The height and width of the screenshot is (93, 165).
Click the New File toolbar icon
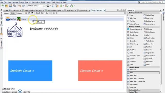(3, 6)
